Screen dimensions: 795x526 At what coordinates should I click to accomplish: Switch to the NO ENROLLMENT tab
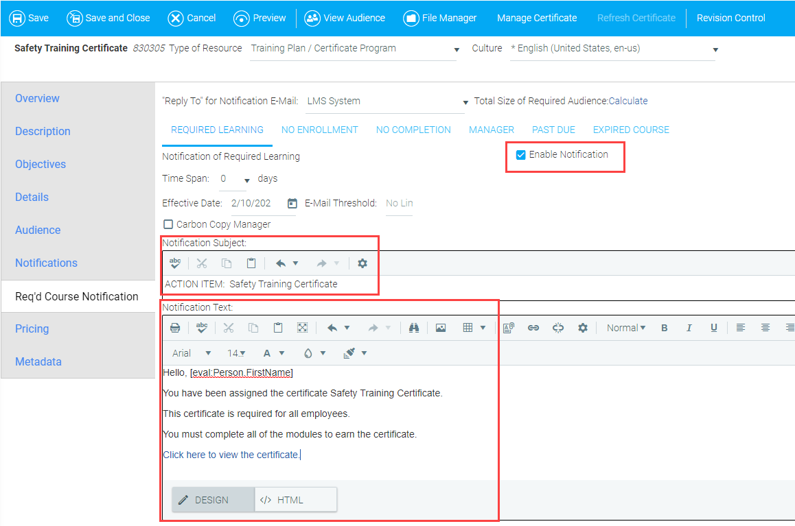(x=319, y=130)
